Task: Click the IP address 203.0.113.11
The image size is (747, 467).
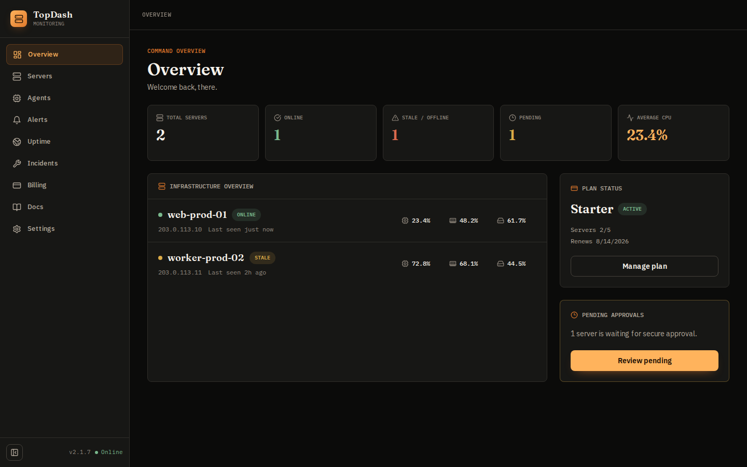Action: pos(180,272)
